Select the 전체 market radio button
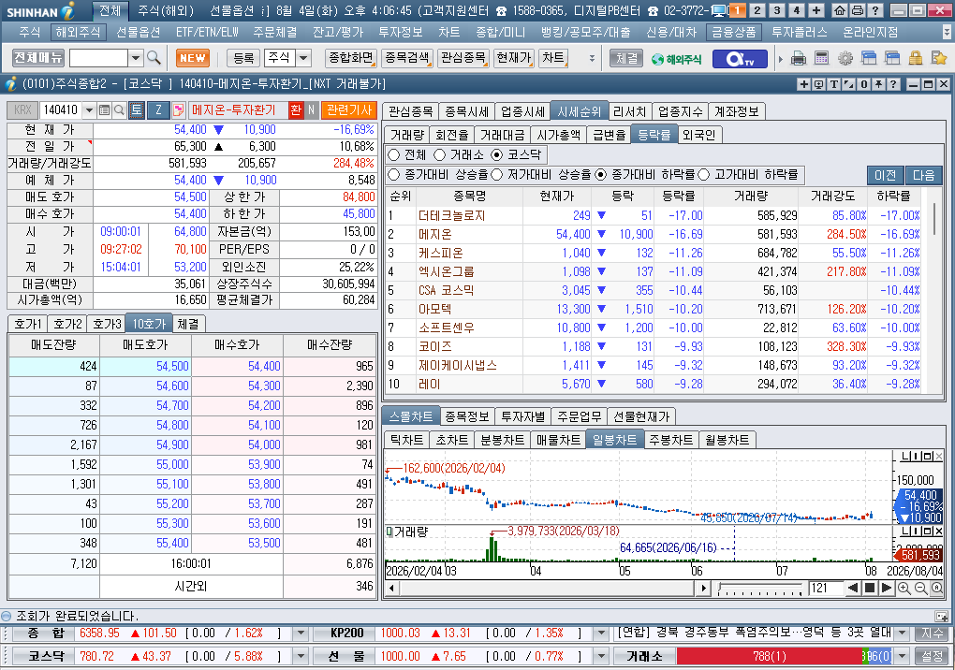 coord(394,155)
